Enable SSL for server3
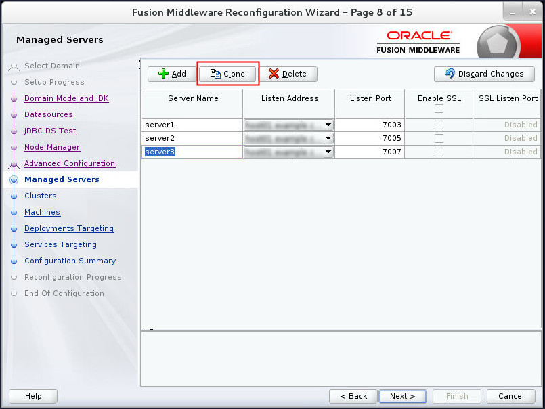Viewport: 545px width, 409px height. click(x=439, y=152)
